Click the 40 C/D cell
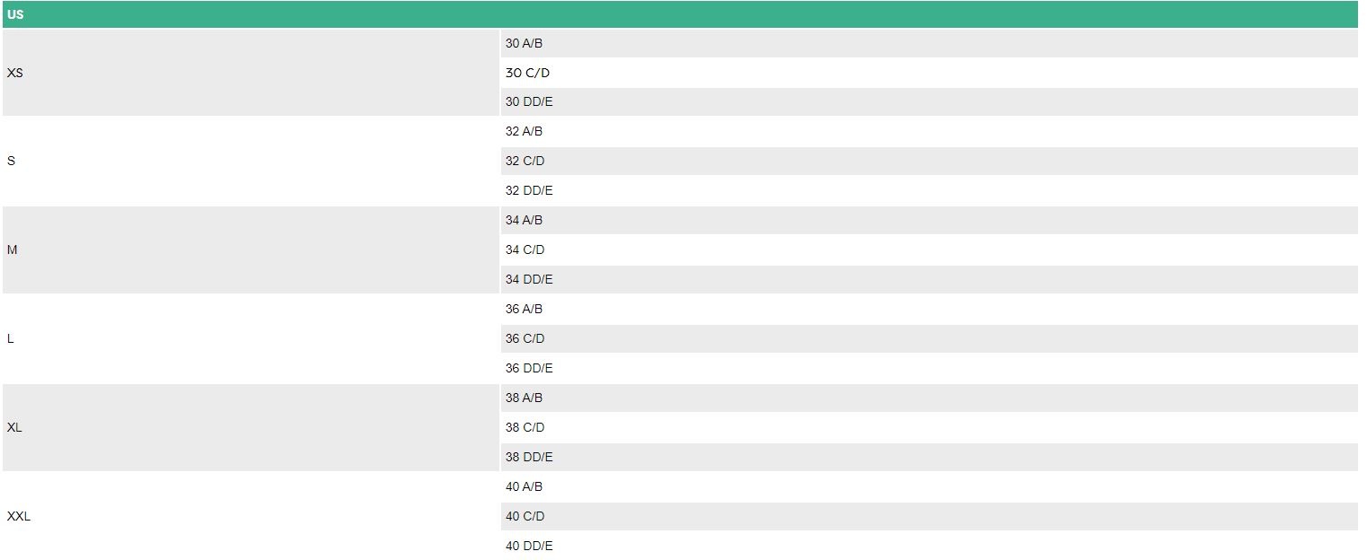The height and width of the screenshot is (560, 1367). pos(930,517)
